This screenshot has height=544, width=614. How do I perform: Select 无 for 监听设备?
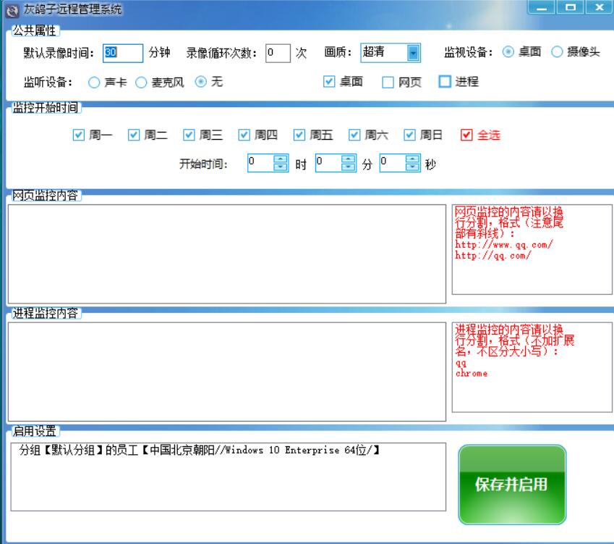[x=200, y=82]
